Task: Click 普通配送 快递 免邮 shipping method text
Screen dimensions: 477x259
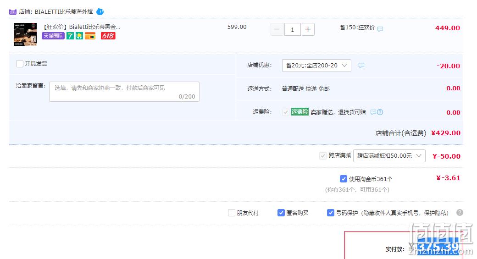Action: (305, 89)
